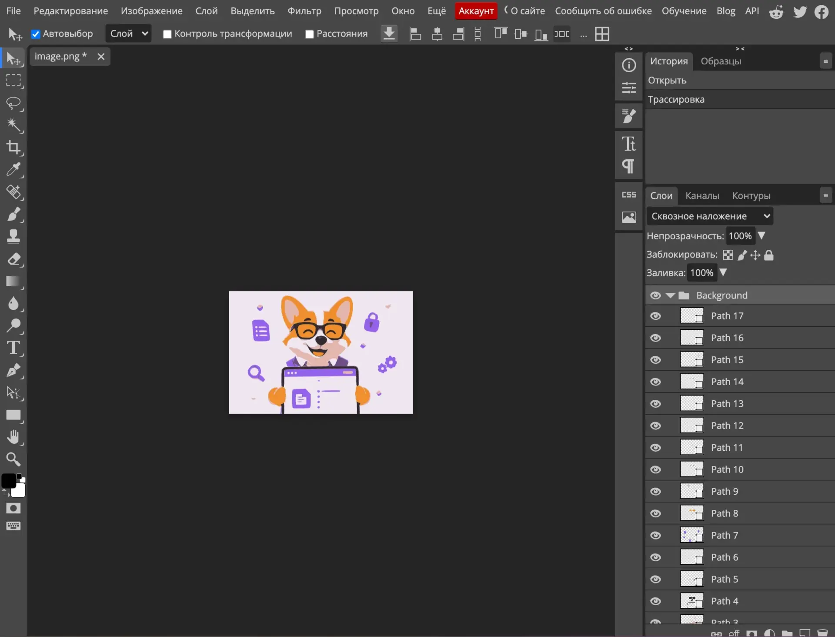Switch to the Образцы tab

coord(721,61)
